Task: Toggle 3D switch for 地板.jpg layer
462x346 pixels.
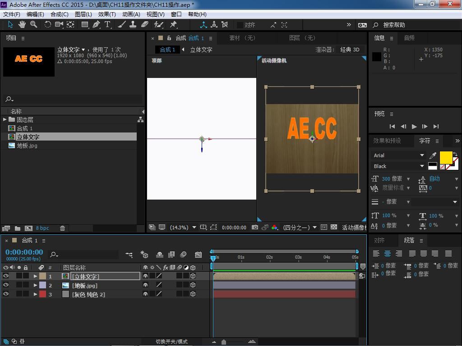Action: pos(193,285)
